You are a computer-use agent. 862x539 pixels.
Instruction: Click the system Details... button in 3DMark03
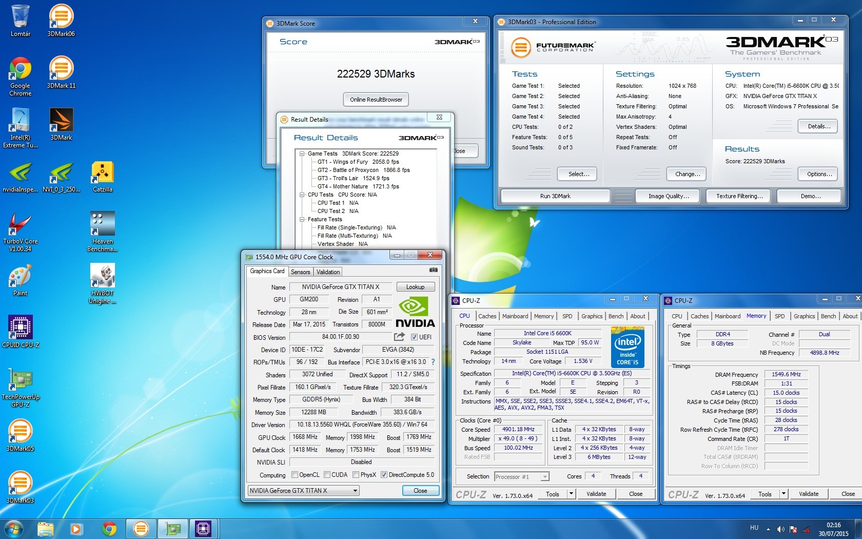tap(819, 126)
